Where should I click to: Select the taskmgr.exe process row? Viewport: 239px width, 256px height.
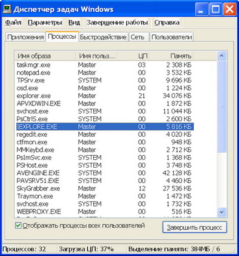[105, 65]
